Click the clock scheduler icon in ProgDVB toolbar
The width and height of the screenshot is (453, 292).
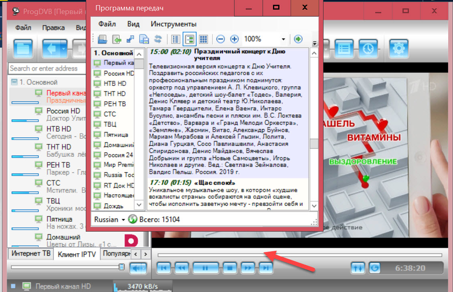(x=368, y=48)
